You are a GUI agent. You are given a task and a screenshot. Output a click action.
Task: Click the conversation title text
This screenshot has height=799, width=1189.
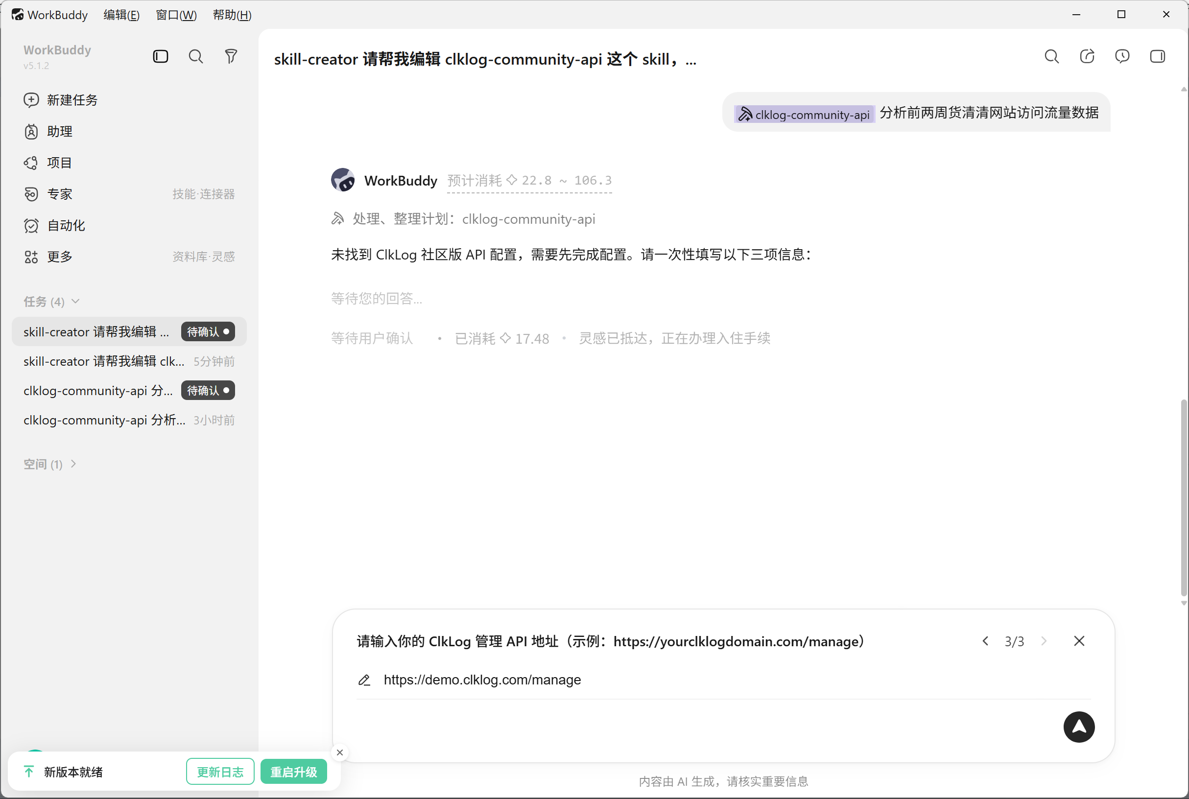(x=485, y=59)
